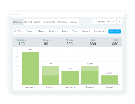The height and width of the screenshot is (104, 135).
Task: Switch to the Weekly report tab
Action: coord(37,22)
